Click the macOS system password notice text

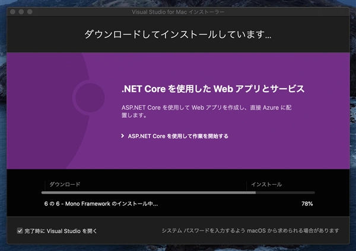coord(250,231)
